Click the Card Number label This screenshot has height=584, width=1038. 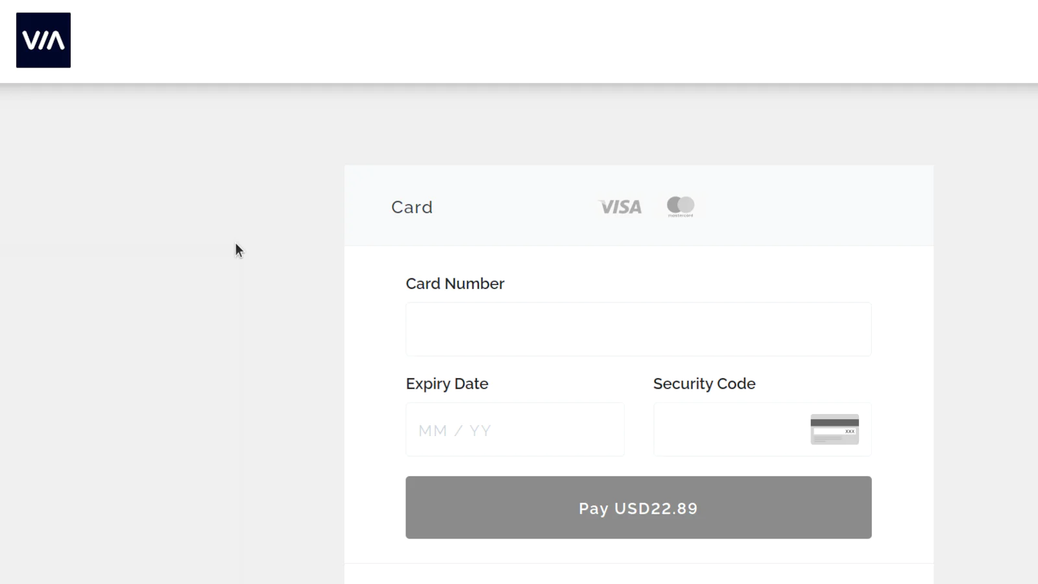[x=455, y=284]
